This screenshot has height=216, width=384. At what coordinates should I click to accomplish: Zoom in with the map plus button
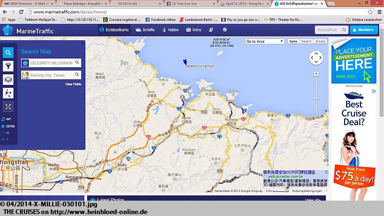point(316,74)
